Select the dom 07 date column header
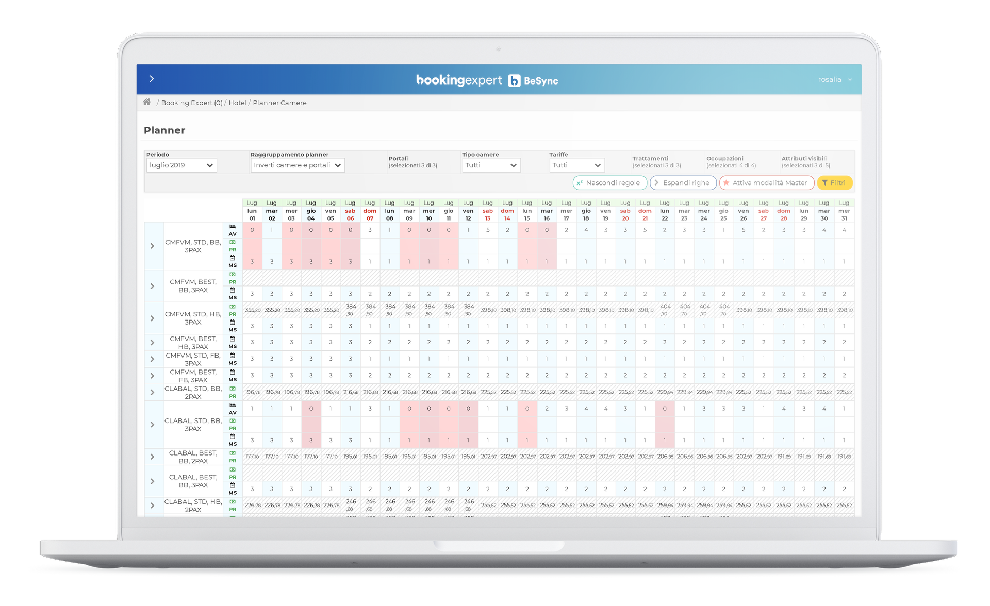The height and width of the screenshot is (606, 990). (370, 211)
